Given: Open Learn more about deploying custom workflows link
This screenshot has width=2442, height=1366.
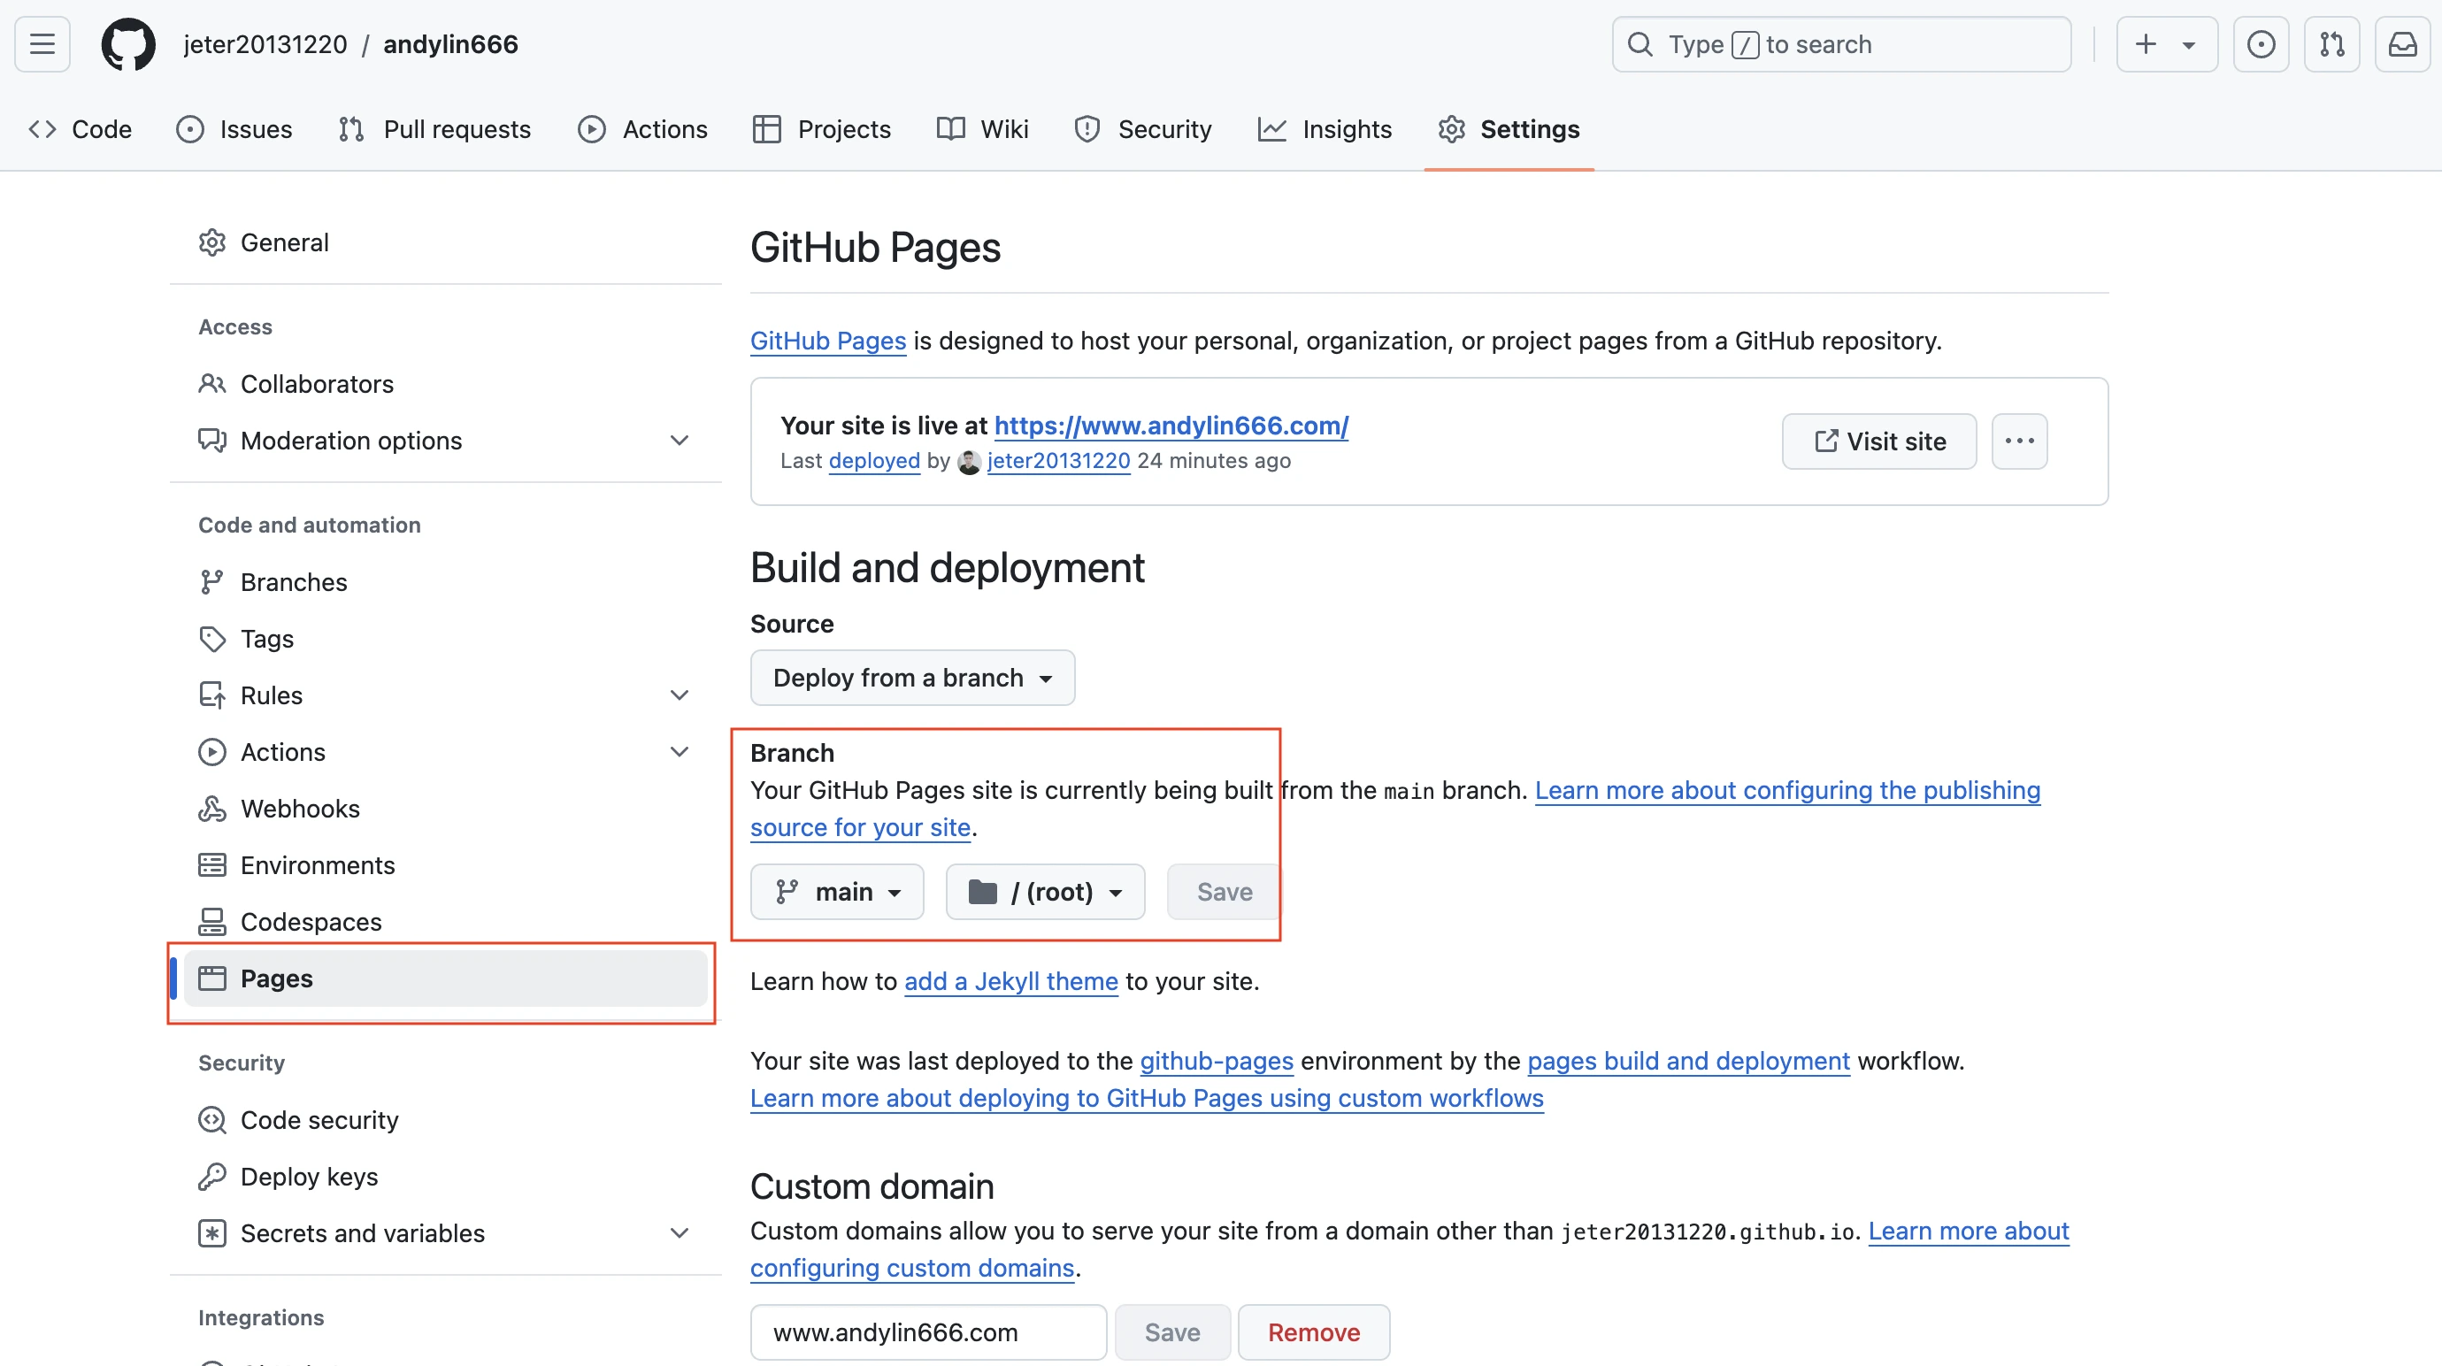Looking at the screenshot, I should click(1147, 1098).
